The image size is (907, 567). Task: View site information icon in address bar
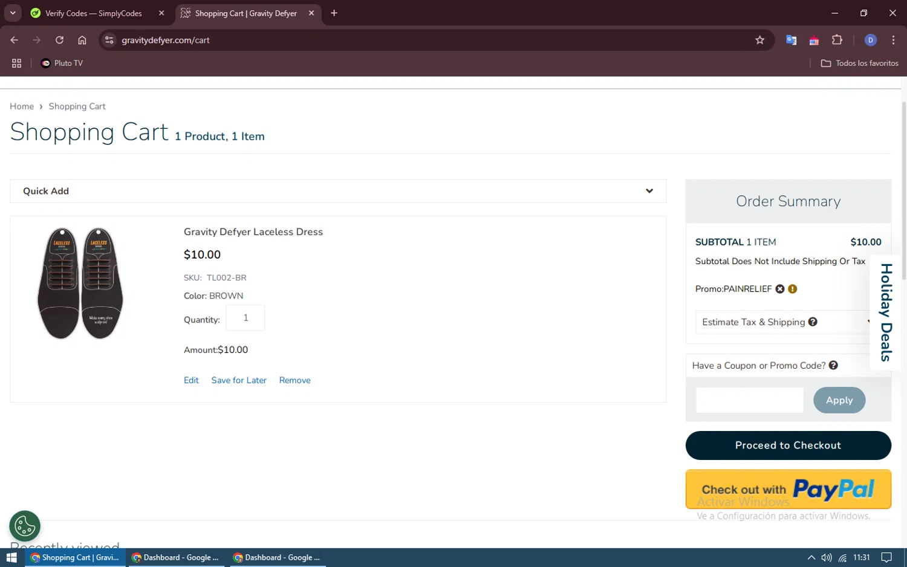pyautogui.click(x=109, y=40)
